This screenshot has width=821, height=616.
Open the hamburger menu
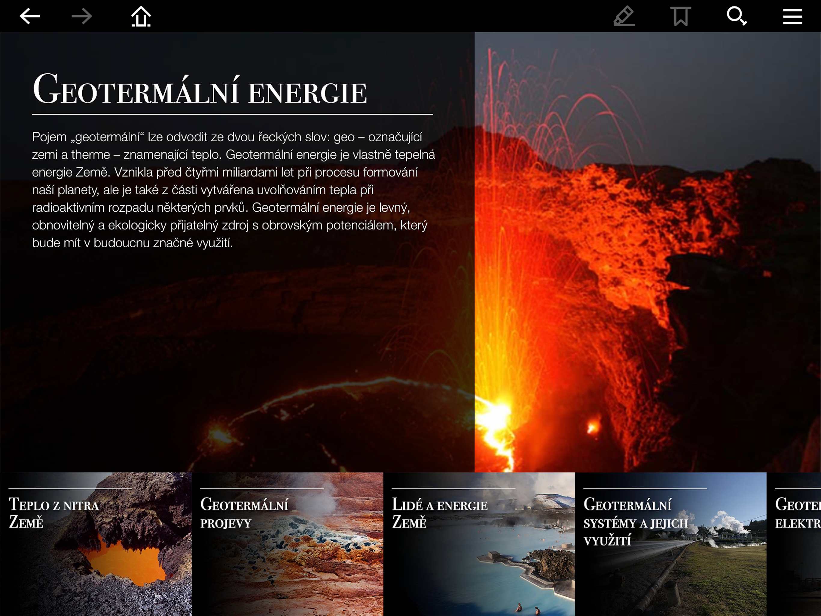(792, 16)
